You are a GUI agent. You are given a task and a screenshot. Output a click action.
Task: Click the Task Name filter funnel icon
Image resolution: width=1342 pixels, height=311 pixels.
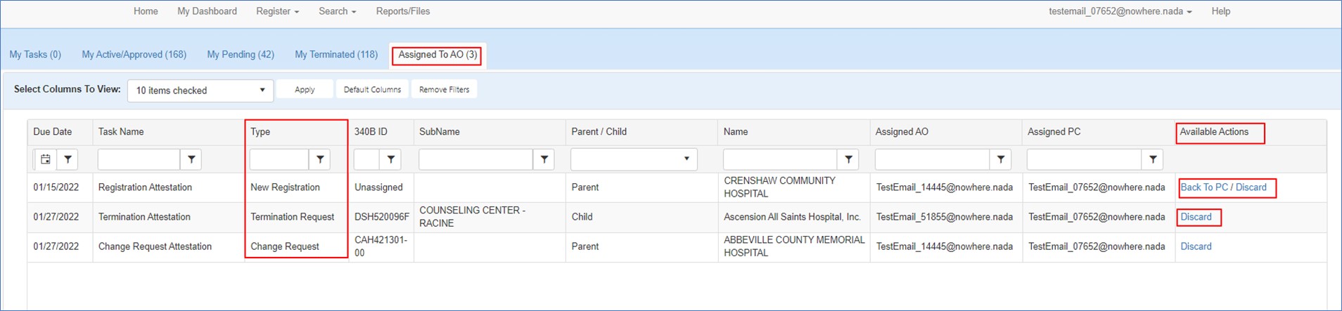point(191,159)
